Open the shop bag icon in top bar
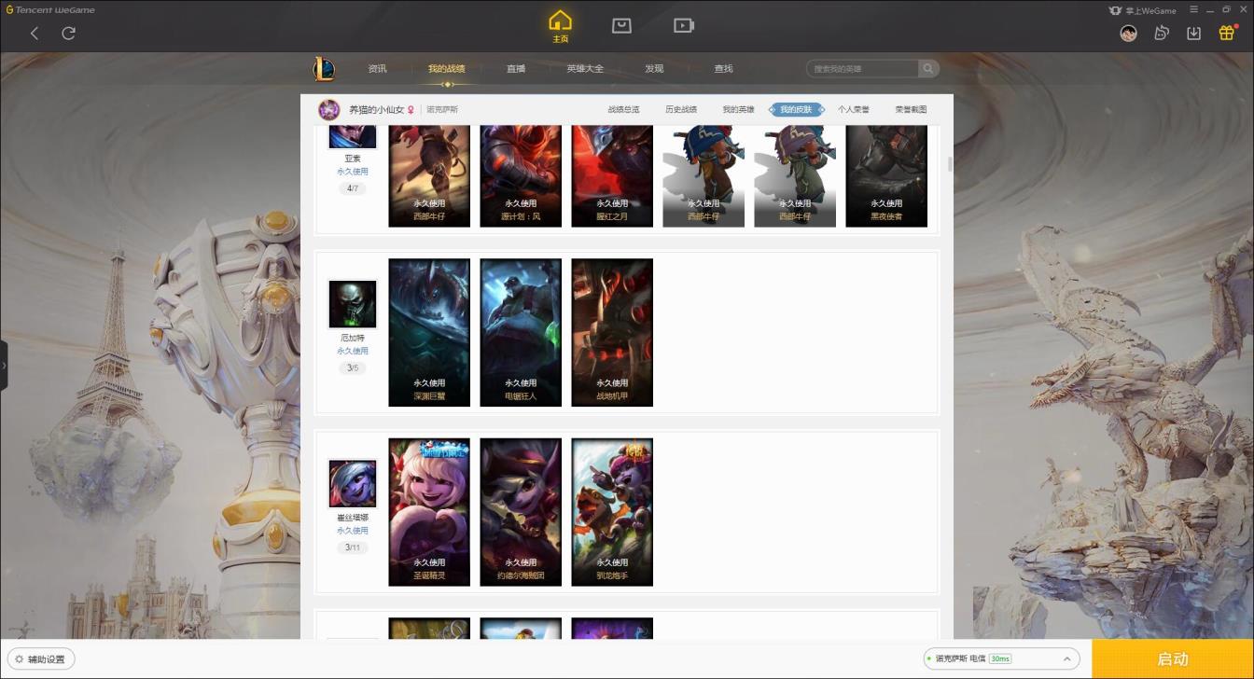 [x=621, y=25]
